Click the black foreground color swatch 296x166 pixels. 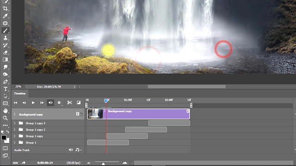coord(3,137)
